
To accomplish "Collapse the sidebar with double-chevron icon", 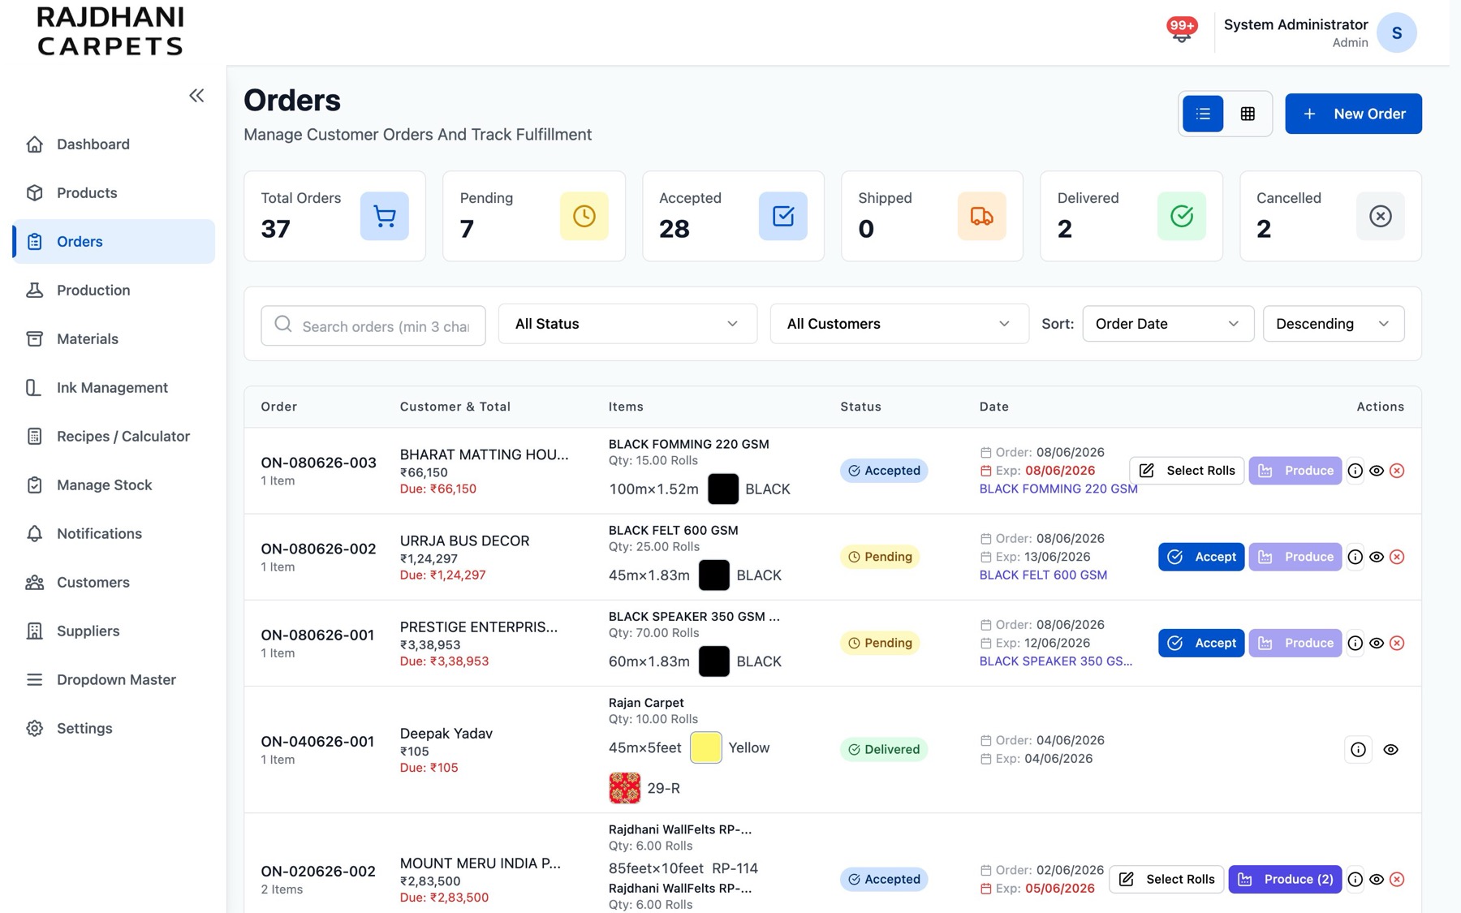I will (x=196, y=96).
